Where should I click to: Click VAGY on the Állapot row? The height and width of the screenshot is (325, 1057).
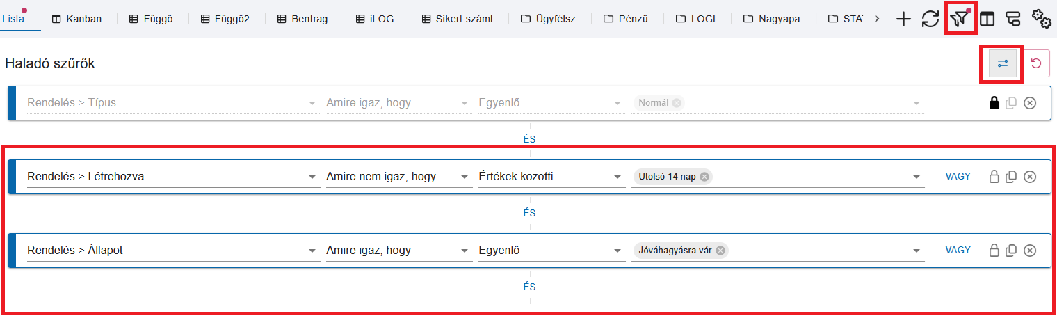click(x=958, y=250)
